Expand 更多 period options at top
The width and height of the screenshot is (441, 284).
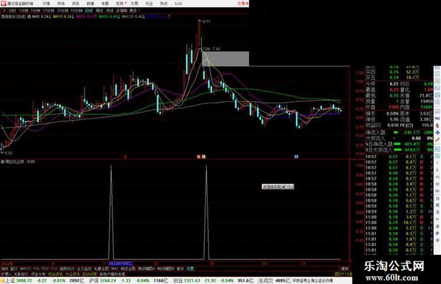[134, 11]
